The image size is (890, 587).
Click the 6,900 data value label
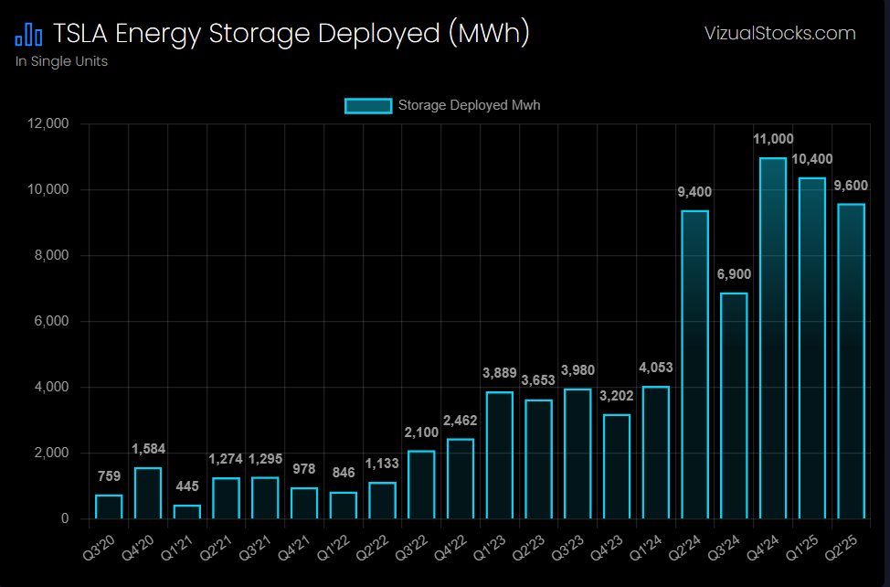click(734, 274)
